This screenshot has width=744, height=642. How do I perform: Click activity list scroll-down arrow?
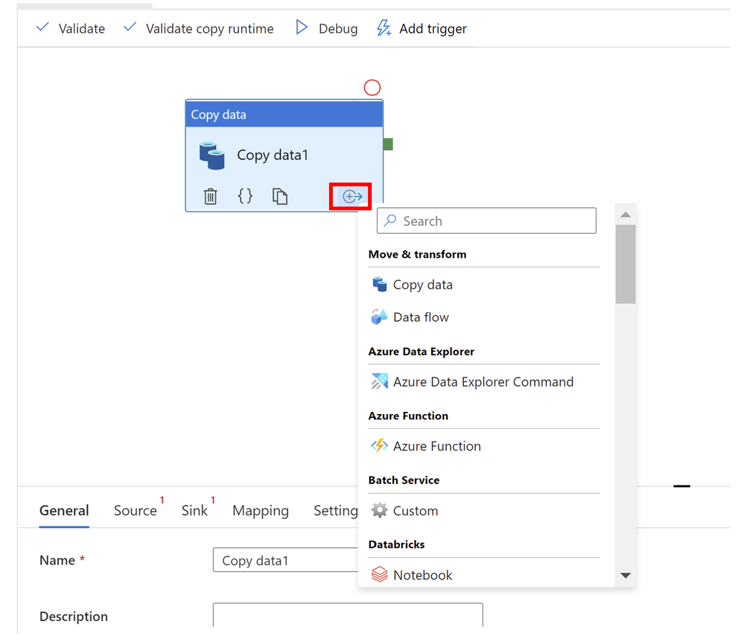(x=626, y=575)
